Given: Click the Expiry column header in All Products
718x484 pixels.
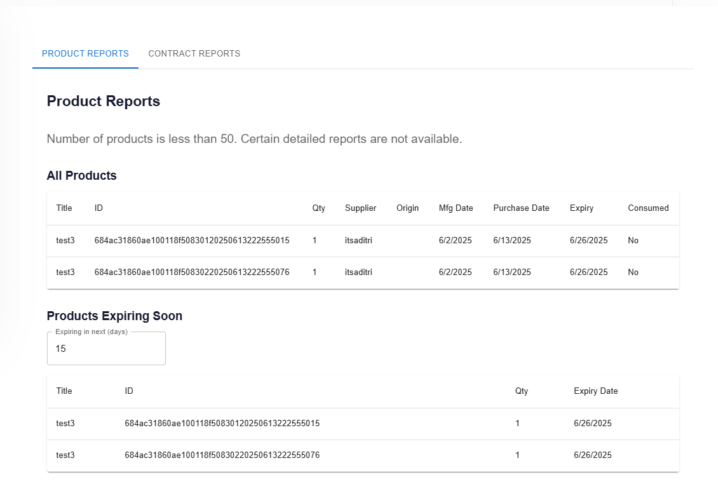Looking at the screenshot, I should click(581, 208).
